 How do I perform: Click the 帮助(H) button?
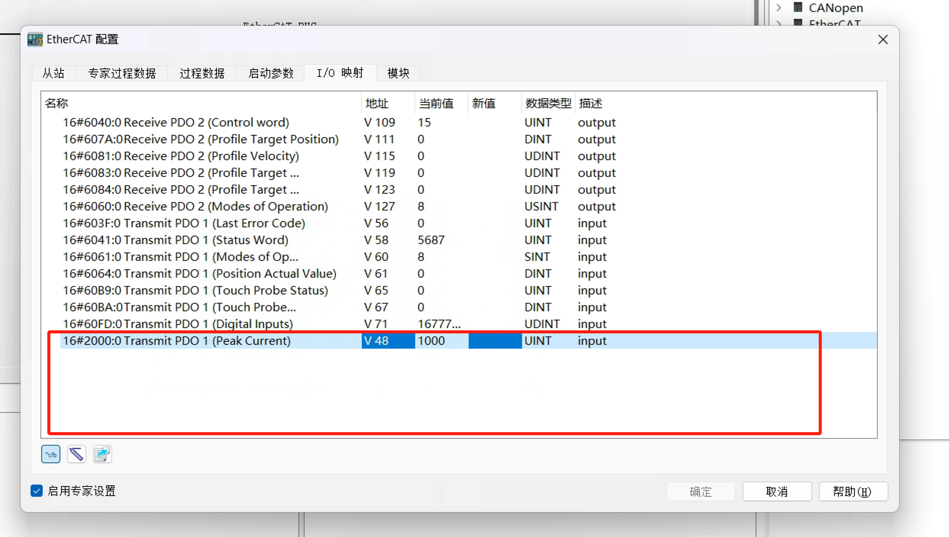[853, 492]
